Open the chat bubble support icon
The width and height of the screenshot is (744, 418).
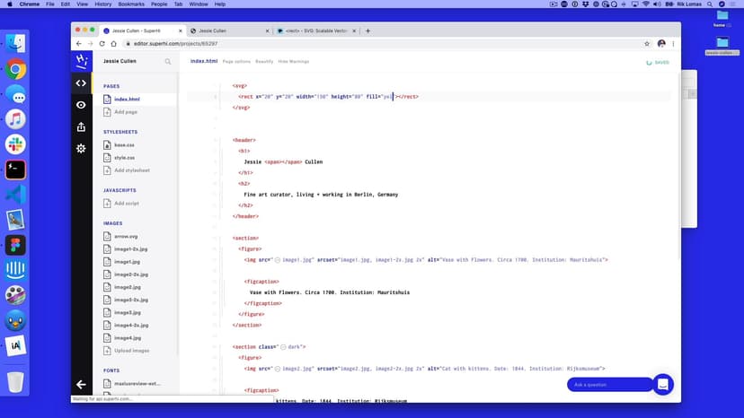tap(662, 384)
